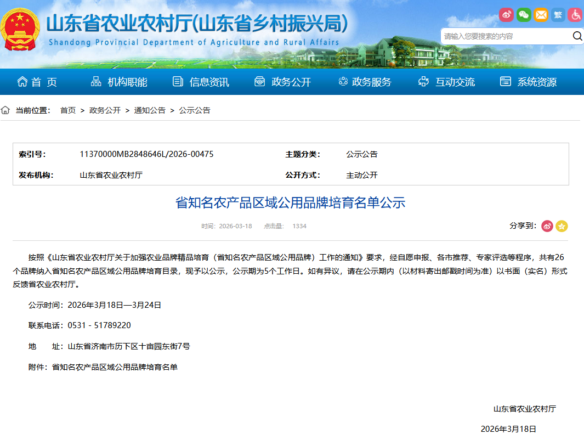This screenshot has height=445, width=584.
Task: Open attachment 省知名农产品区域公用品牌培育名单
Action: coord(115,367)
